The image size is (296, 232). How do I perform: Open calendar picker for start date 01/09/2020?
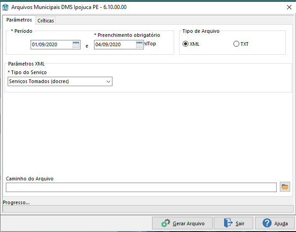(x=76, y=44)
